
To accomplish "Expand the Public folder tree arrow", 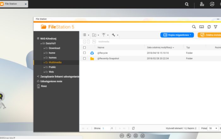I will point(44,67).
